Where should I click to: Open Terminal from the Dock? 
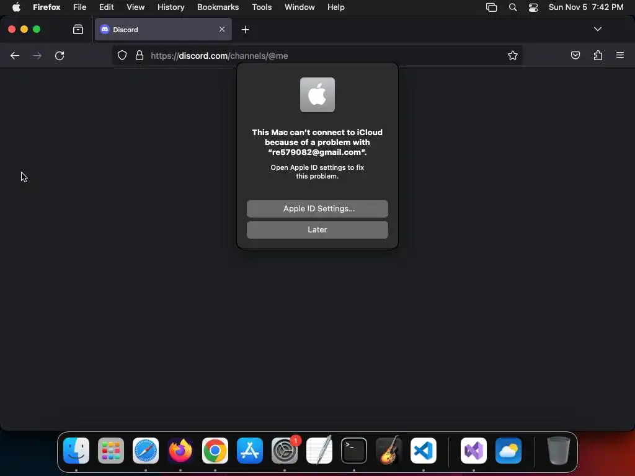tap(354, 451)
